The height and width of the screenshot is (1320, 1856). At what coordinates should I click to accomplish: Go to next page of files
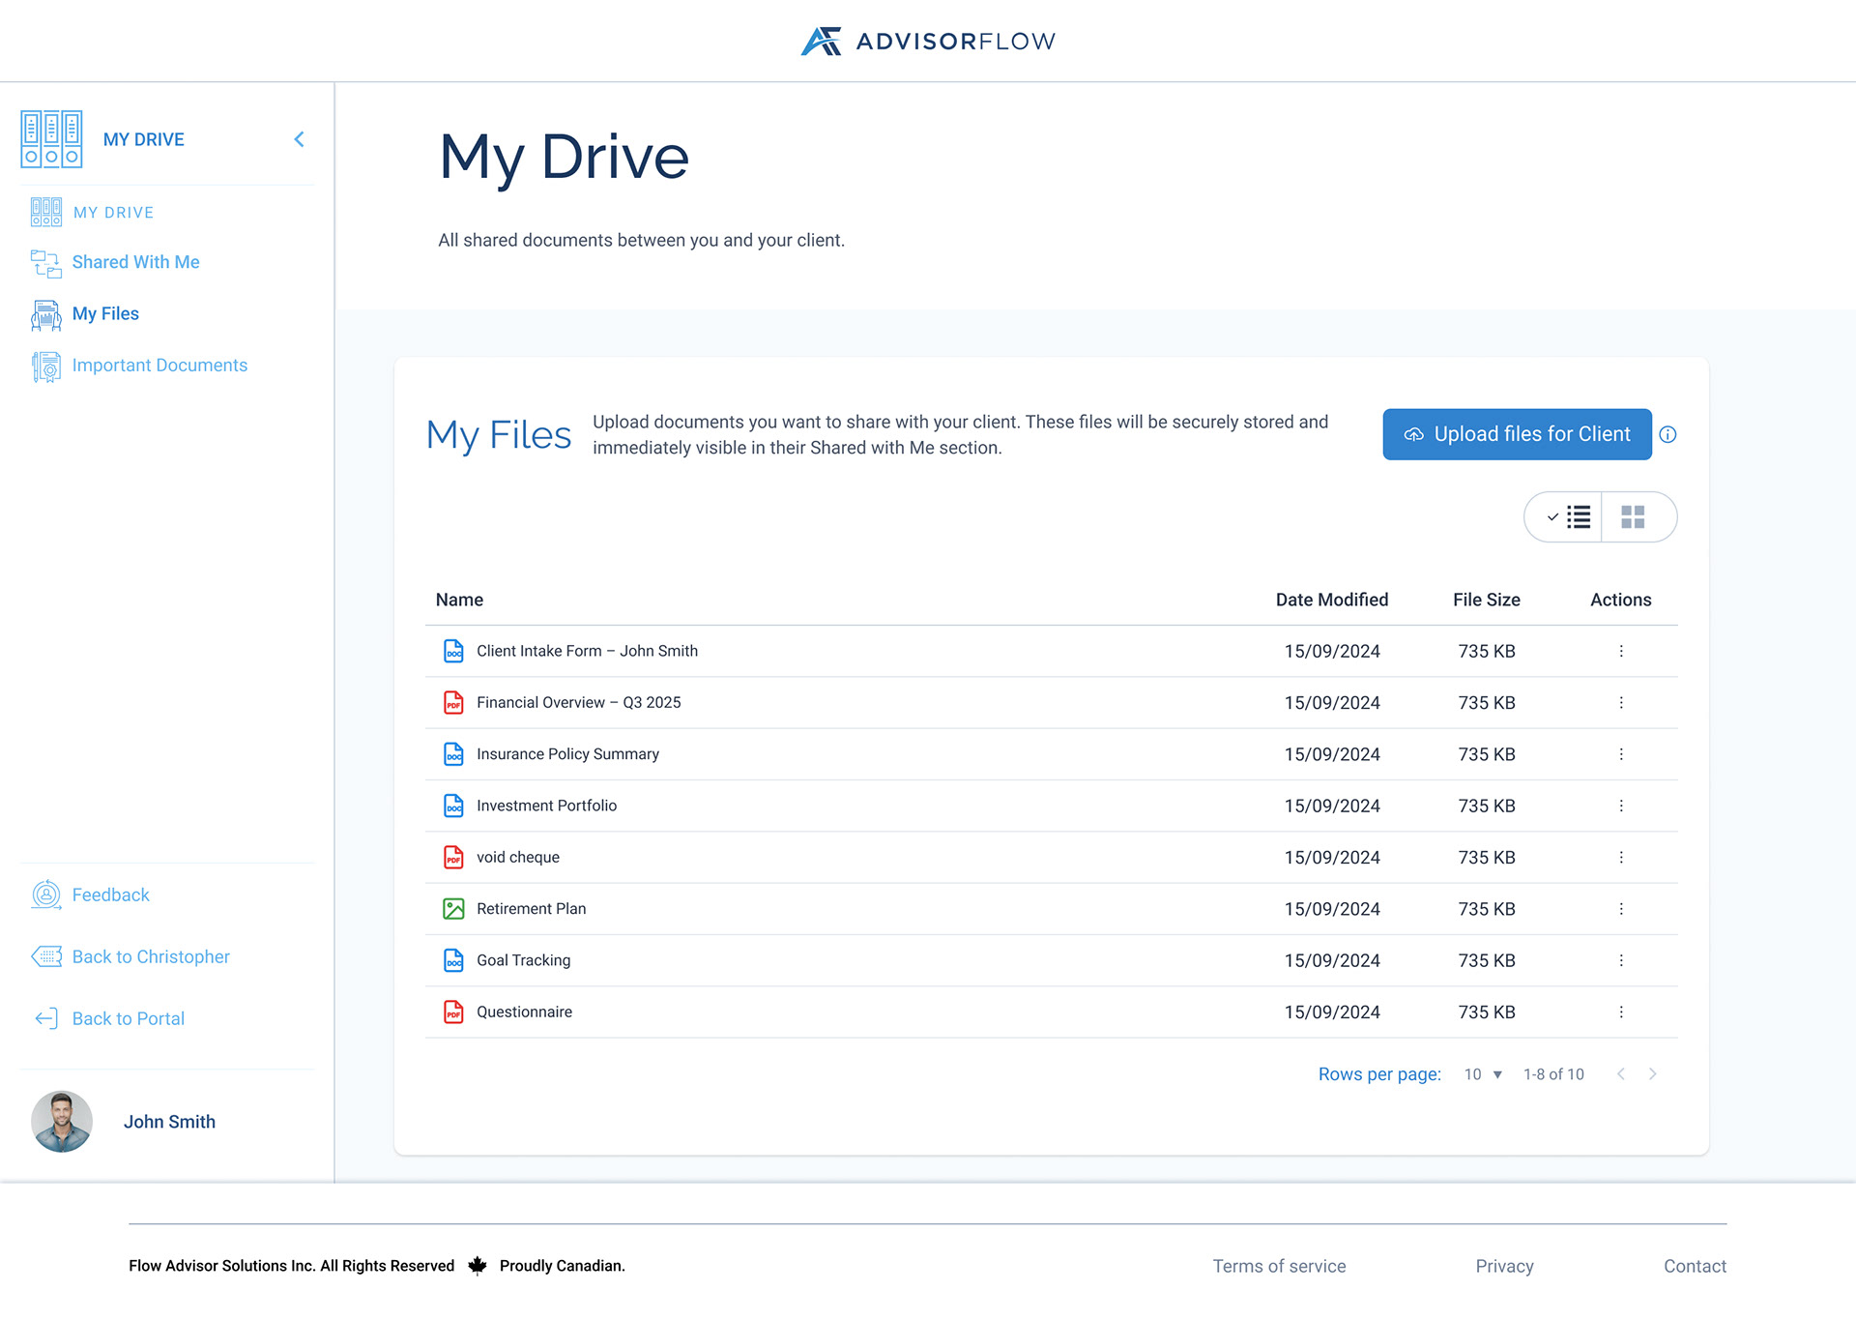(1653, 1074)
